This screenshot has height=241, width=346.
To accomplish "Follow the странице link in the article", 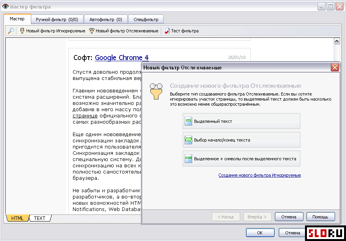I will [85, 116].
